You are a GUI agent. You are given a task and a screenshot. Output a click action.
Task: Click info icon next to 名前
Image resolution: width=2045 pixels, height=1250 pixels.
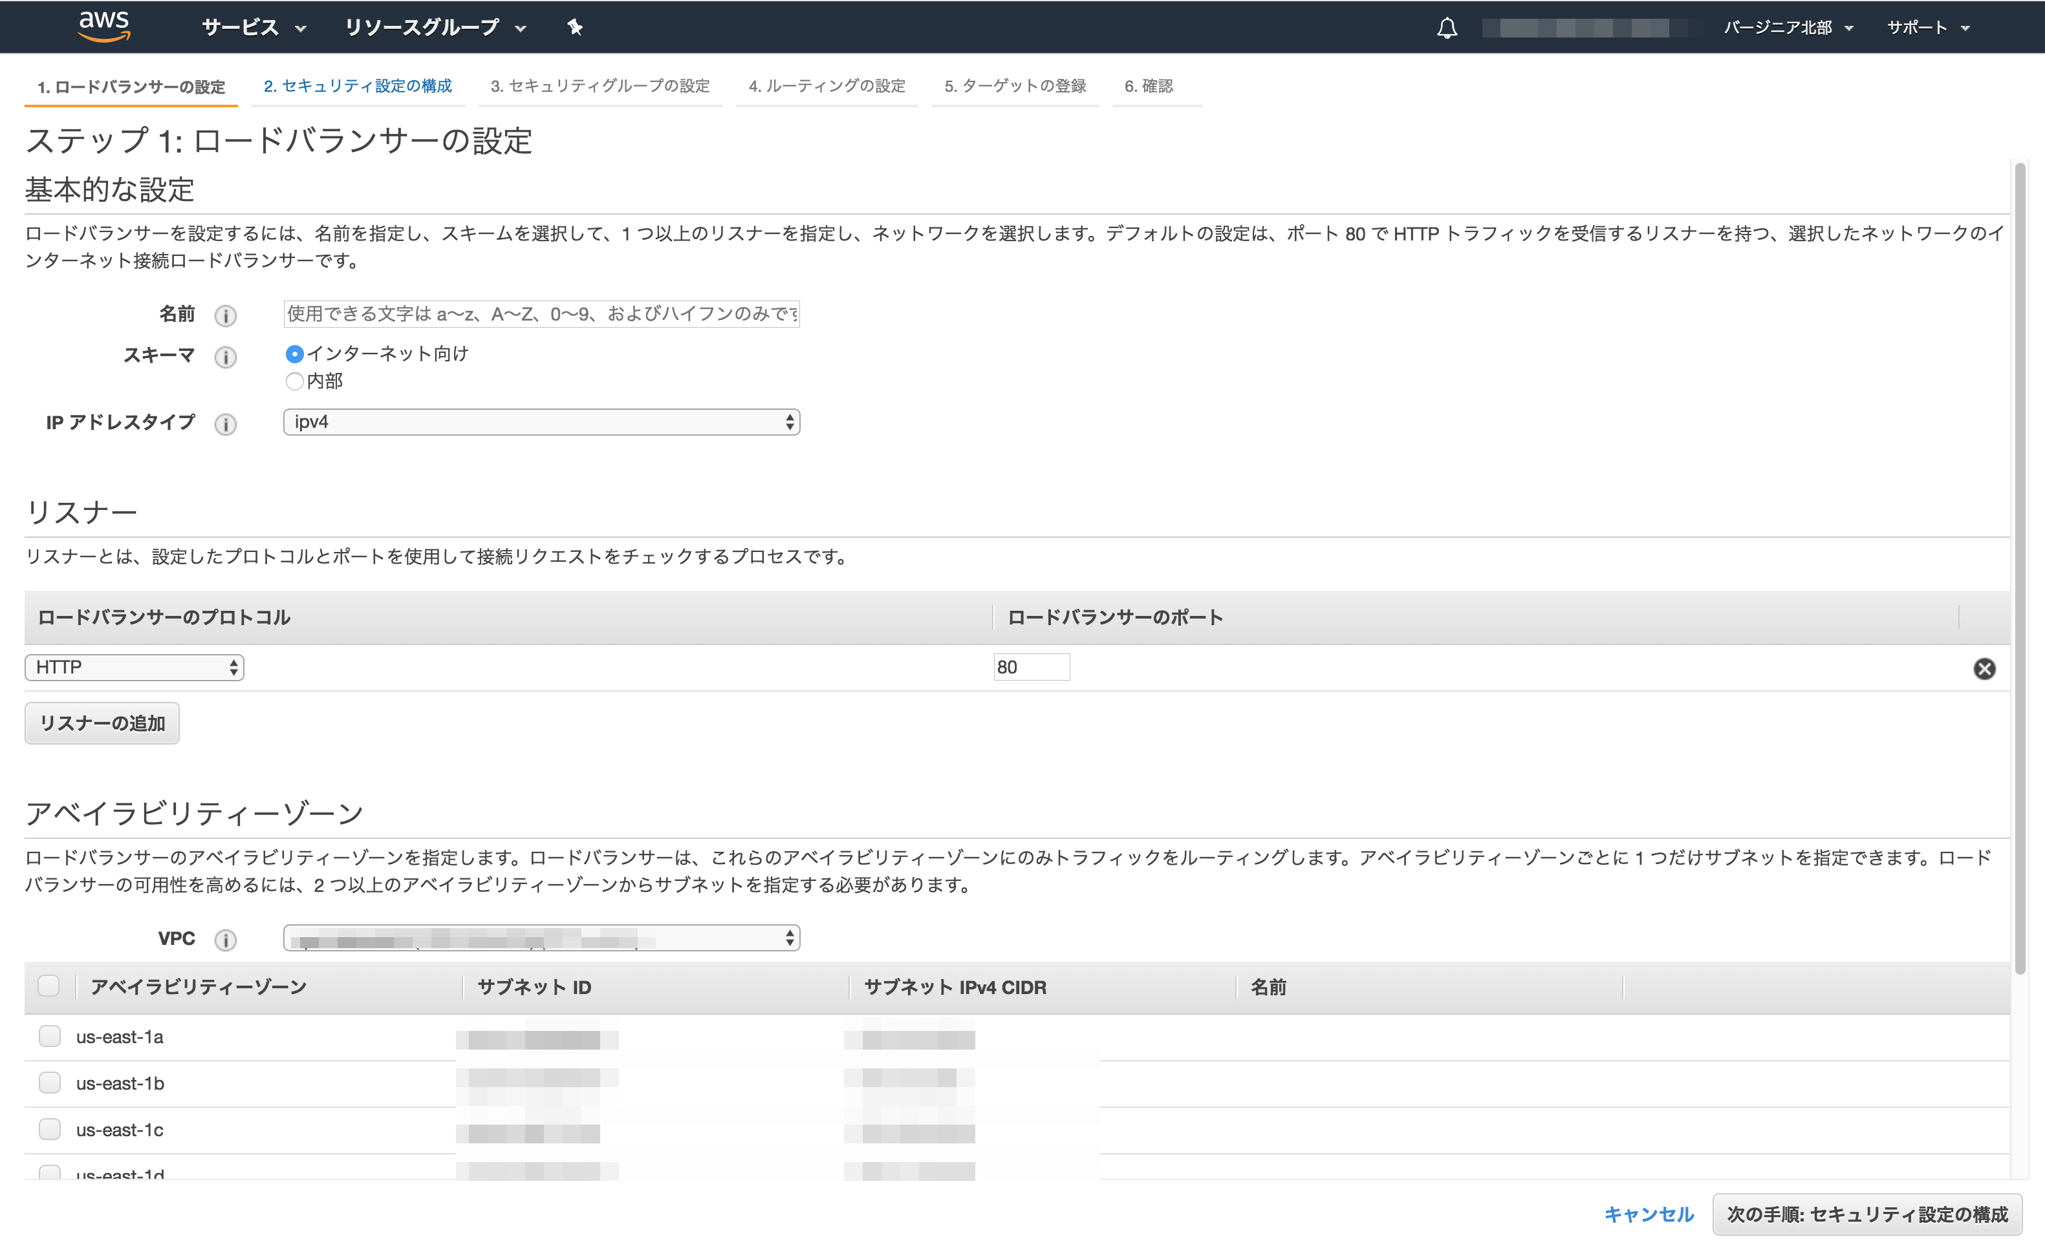click(x=225, y=315)
